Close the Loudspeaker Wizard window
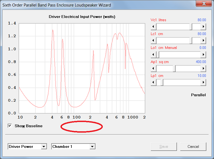Image resolution: width=214 pixels, height=159 pixels. click(x=204, y=3)
